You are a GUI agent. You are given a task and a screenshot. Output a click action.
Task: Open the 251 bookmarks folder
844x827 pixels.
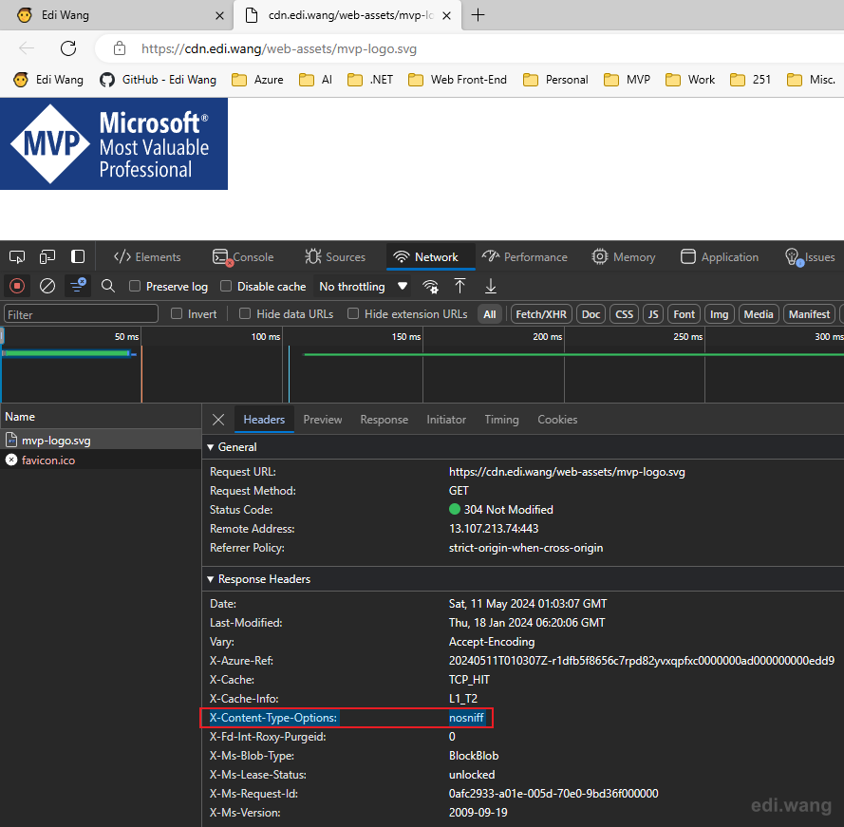click(751, 80)
